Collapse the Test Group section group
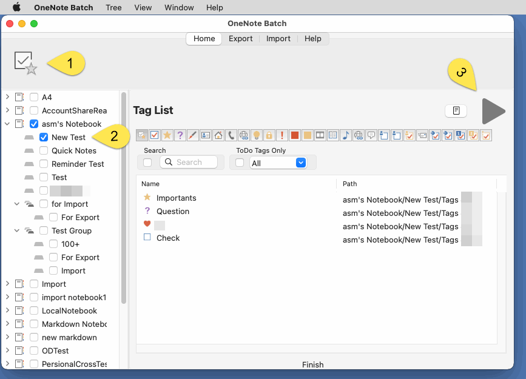This screenshot has width=526, height=379. pos(17,230)
